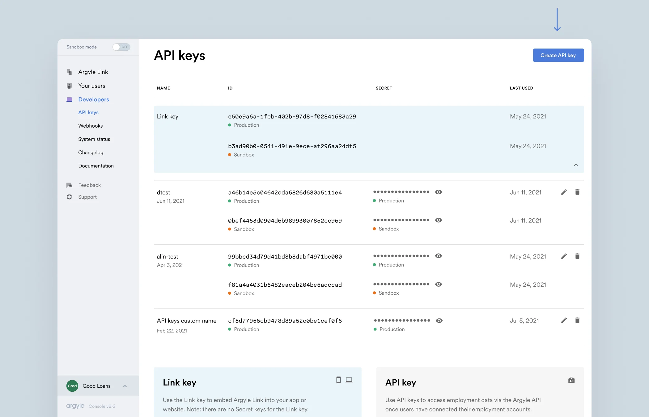Viewport: 649px width, 417px height.
Task: Open the Changelog link
Action: pyautogui.click(x=91, y=152)
